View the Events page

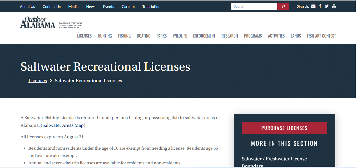(108, 7)
